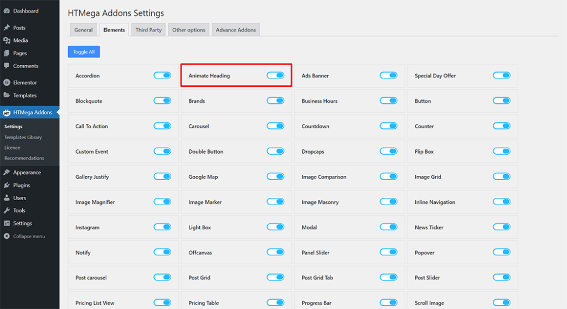Disable the Button element switch
Image resolution: width=567 pixels, height=309 pixels.
(502, 101)
